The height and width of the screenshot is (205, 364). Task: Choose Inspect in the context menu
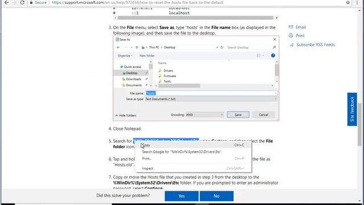coord(193,169)
